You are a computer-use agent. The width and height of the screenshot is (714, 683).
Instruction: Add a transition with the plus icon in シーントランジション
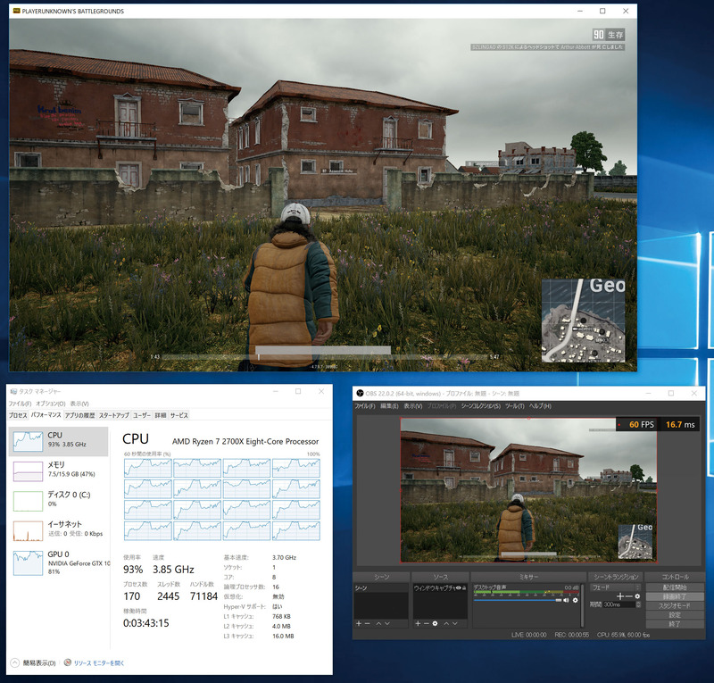[620, 595]
